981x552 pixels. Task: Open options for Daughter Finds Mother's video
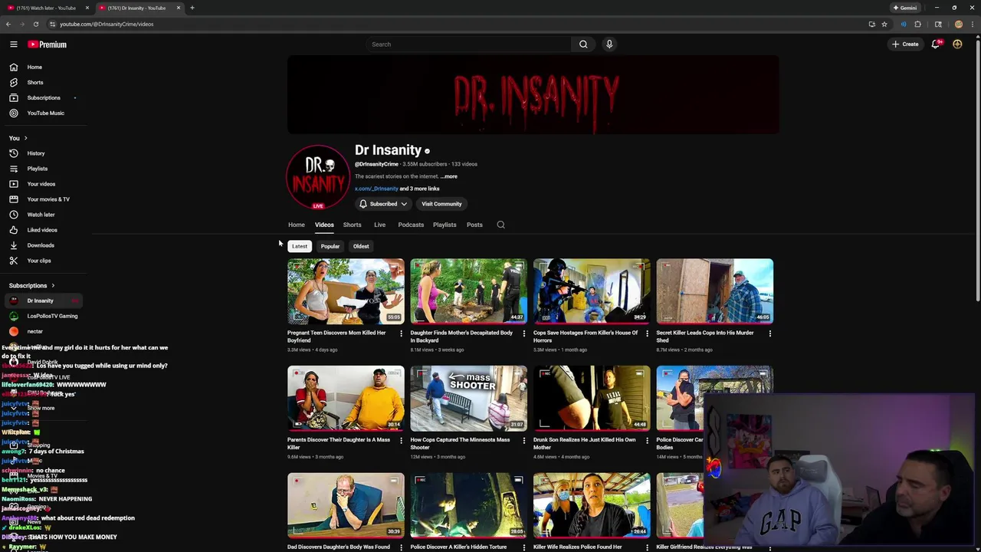pyautogui.click(x=524, y=333)
